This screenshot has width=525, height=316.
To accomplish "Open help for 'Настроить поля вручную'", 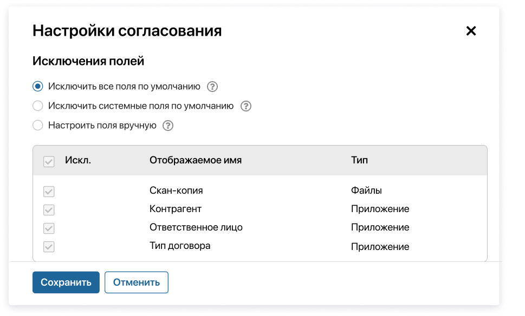I will coord(168,125).
